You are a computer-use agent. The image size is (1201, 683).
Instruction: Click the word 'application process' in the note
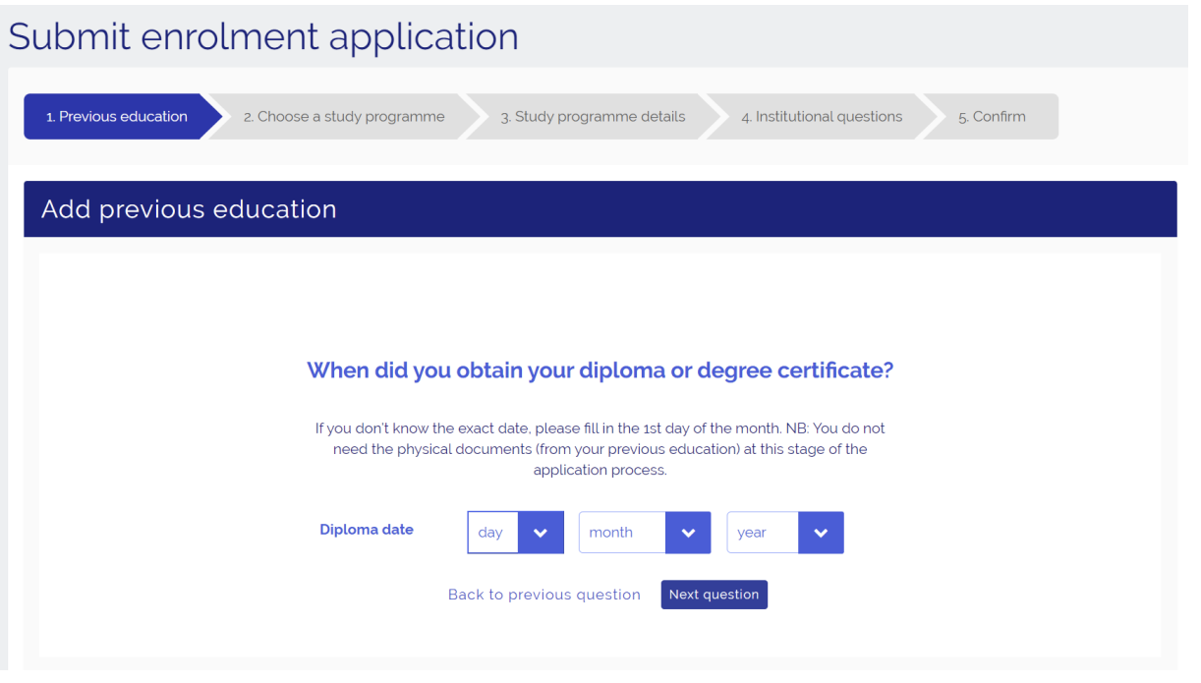click(x=600, y=470)
